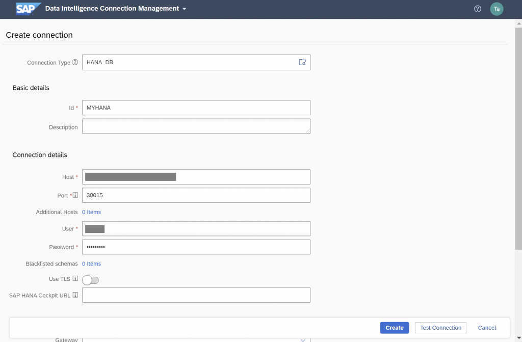This screenshot has width=522, height=342.
Task: Show SAP HANA Cockpit URL info icon
Action: pyautogui.click(x=75, y=295)
